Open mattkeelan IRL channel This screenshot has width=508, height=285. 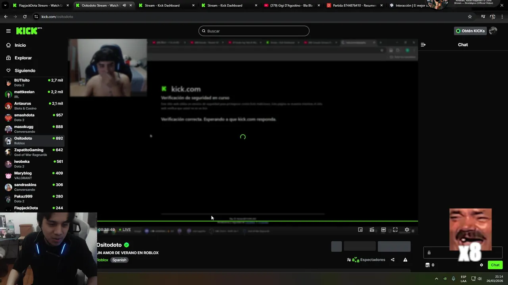35,94
